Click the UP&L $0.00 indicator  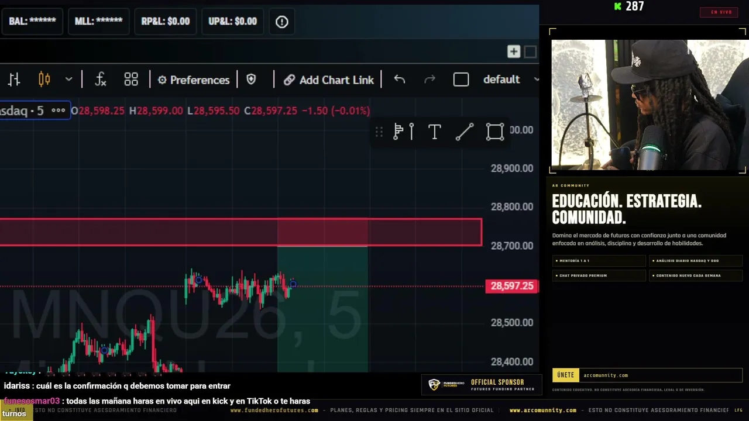[x=233, y=22]
